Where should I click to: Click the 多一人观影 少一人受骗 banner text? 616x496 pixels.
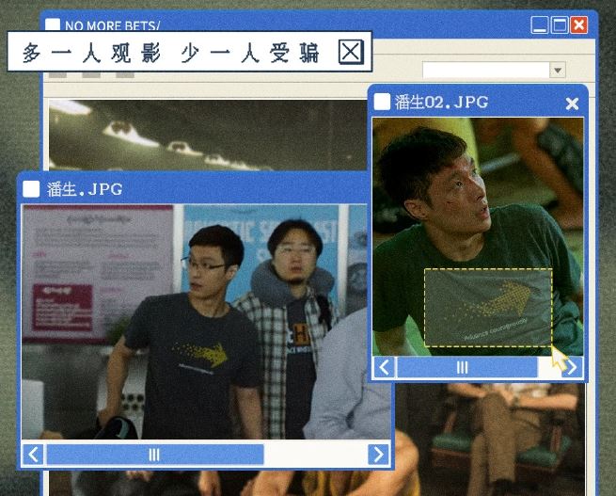pos(169,52)
